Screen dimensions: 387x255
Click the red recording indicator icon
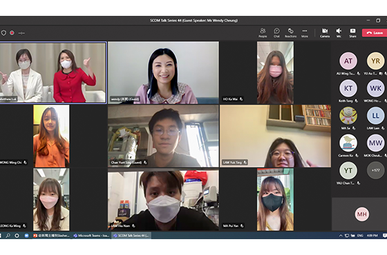tap(12, 33)
